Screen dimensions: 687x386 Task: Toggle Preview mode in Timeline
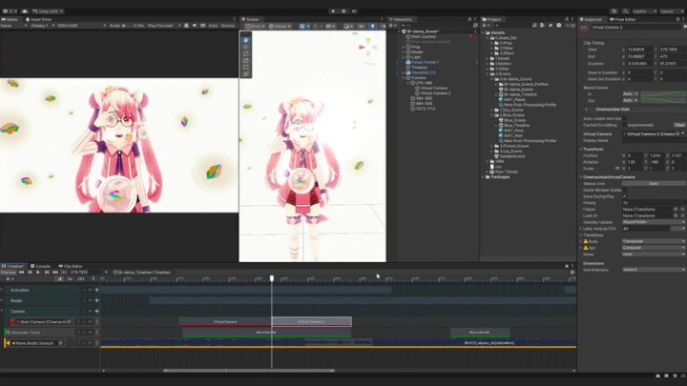tap(9, 273)
